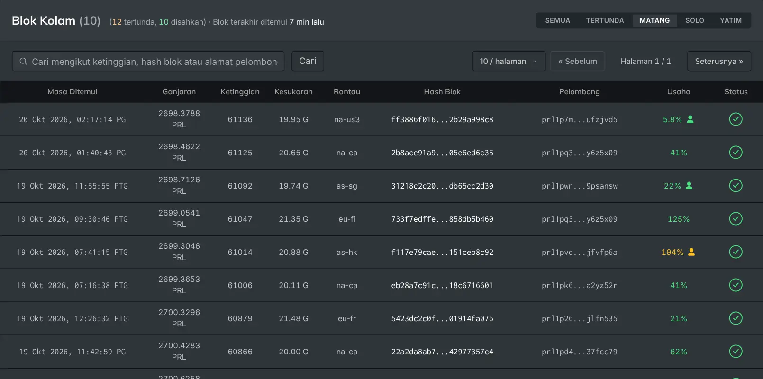Open miner address prl1p7m...ufzjvd5
This screenshot has height=379, width=763.
point(580,119)
